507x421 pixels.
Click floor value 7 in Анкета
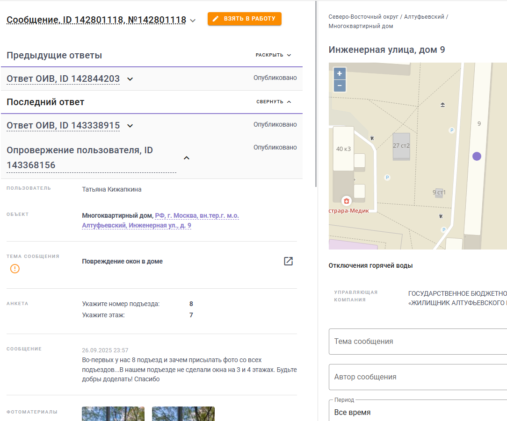[x=191, y=315]
